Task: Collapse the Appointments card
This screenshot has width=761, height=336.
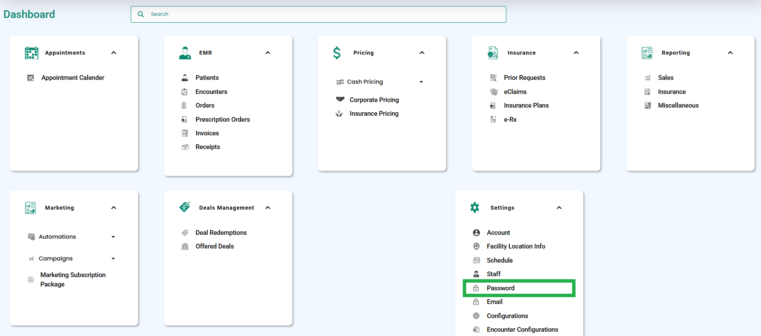Action: [114, 53]
